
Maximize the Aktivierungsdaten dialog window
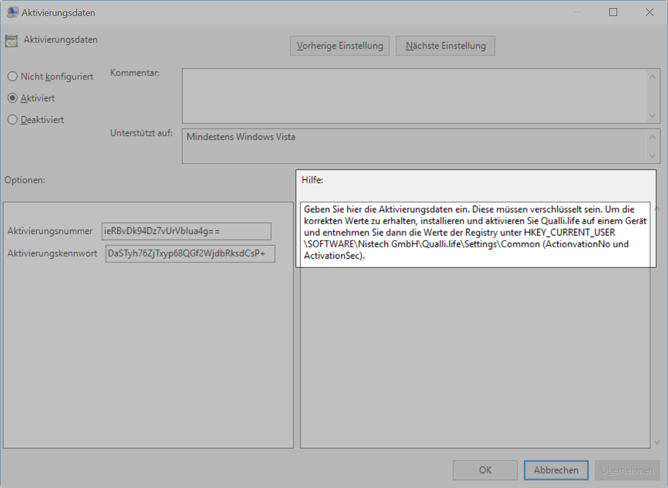click(x=613, y=12)
